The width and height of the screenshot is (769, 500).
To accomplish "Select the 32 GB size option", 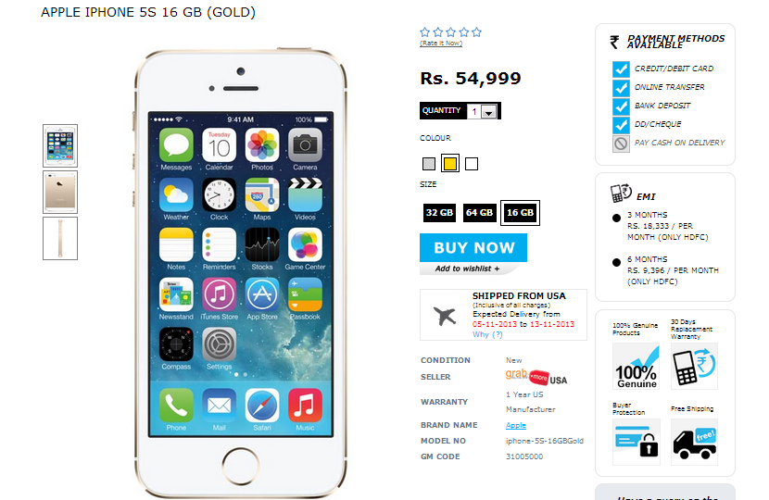I will (439, 213).
